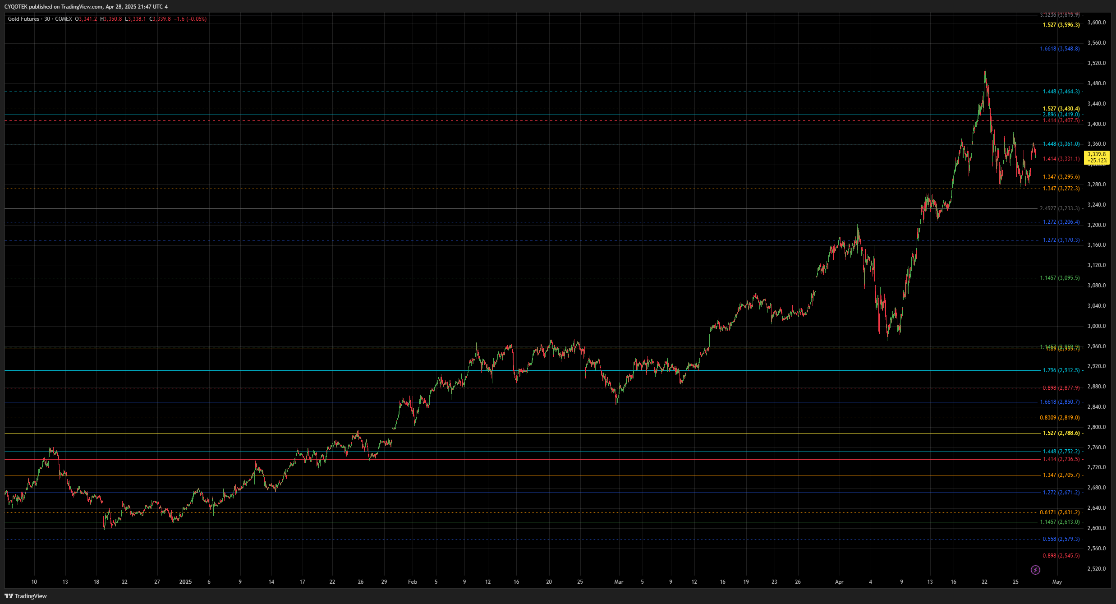Click the CYQOTEK published on TradingView.com header
Viewport: 1116px width, 604px height.
[x=86, y=7]
